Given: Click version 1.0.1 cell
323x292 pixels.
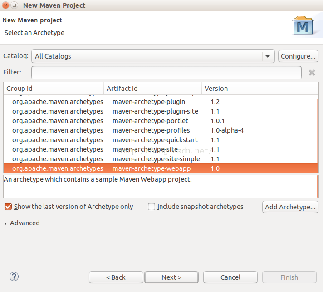Looking at the screenshot, I should [218, 121].
